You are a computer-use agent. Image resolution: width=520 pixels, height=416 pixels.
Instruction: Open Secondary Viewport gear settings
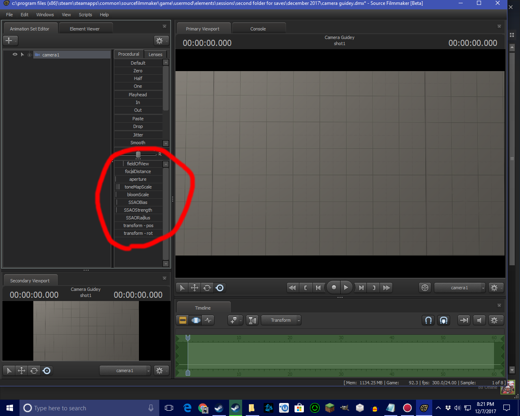pyautogui.click(x=161, y=370)
